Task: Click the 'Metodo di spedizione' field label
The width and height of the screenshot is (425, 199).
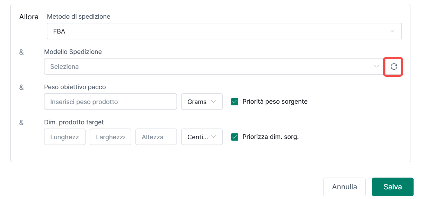Action: coord(78,16)
